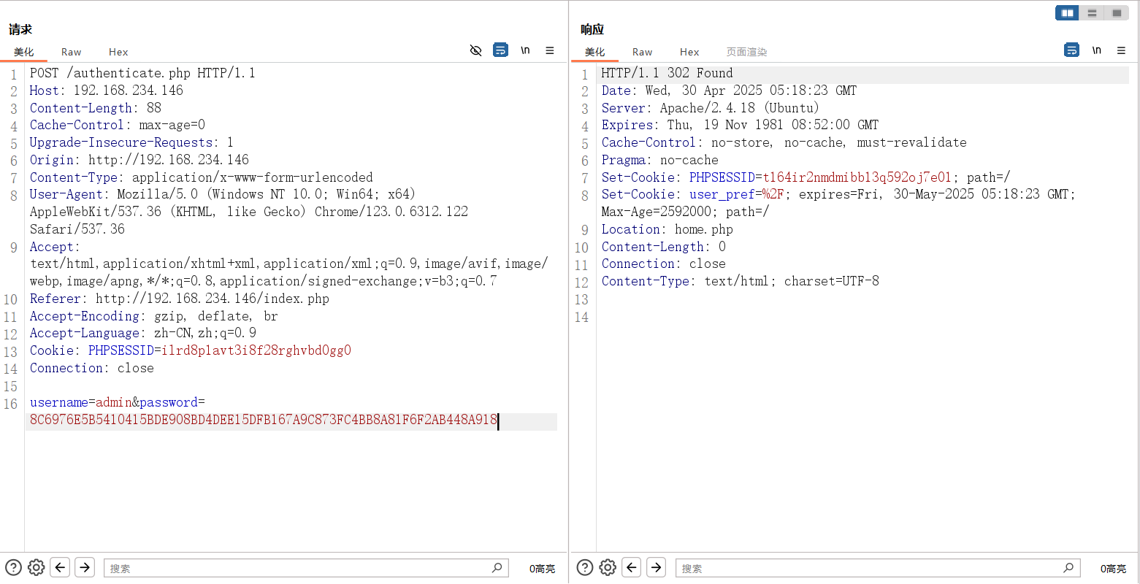Go to previous match arrow in request search
Screen dimensions: 1140x584
[61, 567]
